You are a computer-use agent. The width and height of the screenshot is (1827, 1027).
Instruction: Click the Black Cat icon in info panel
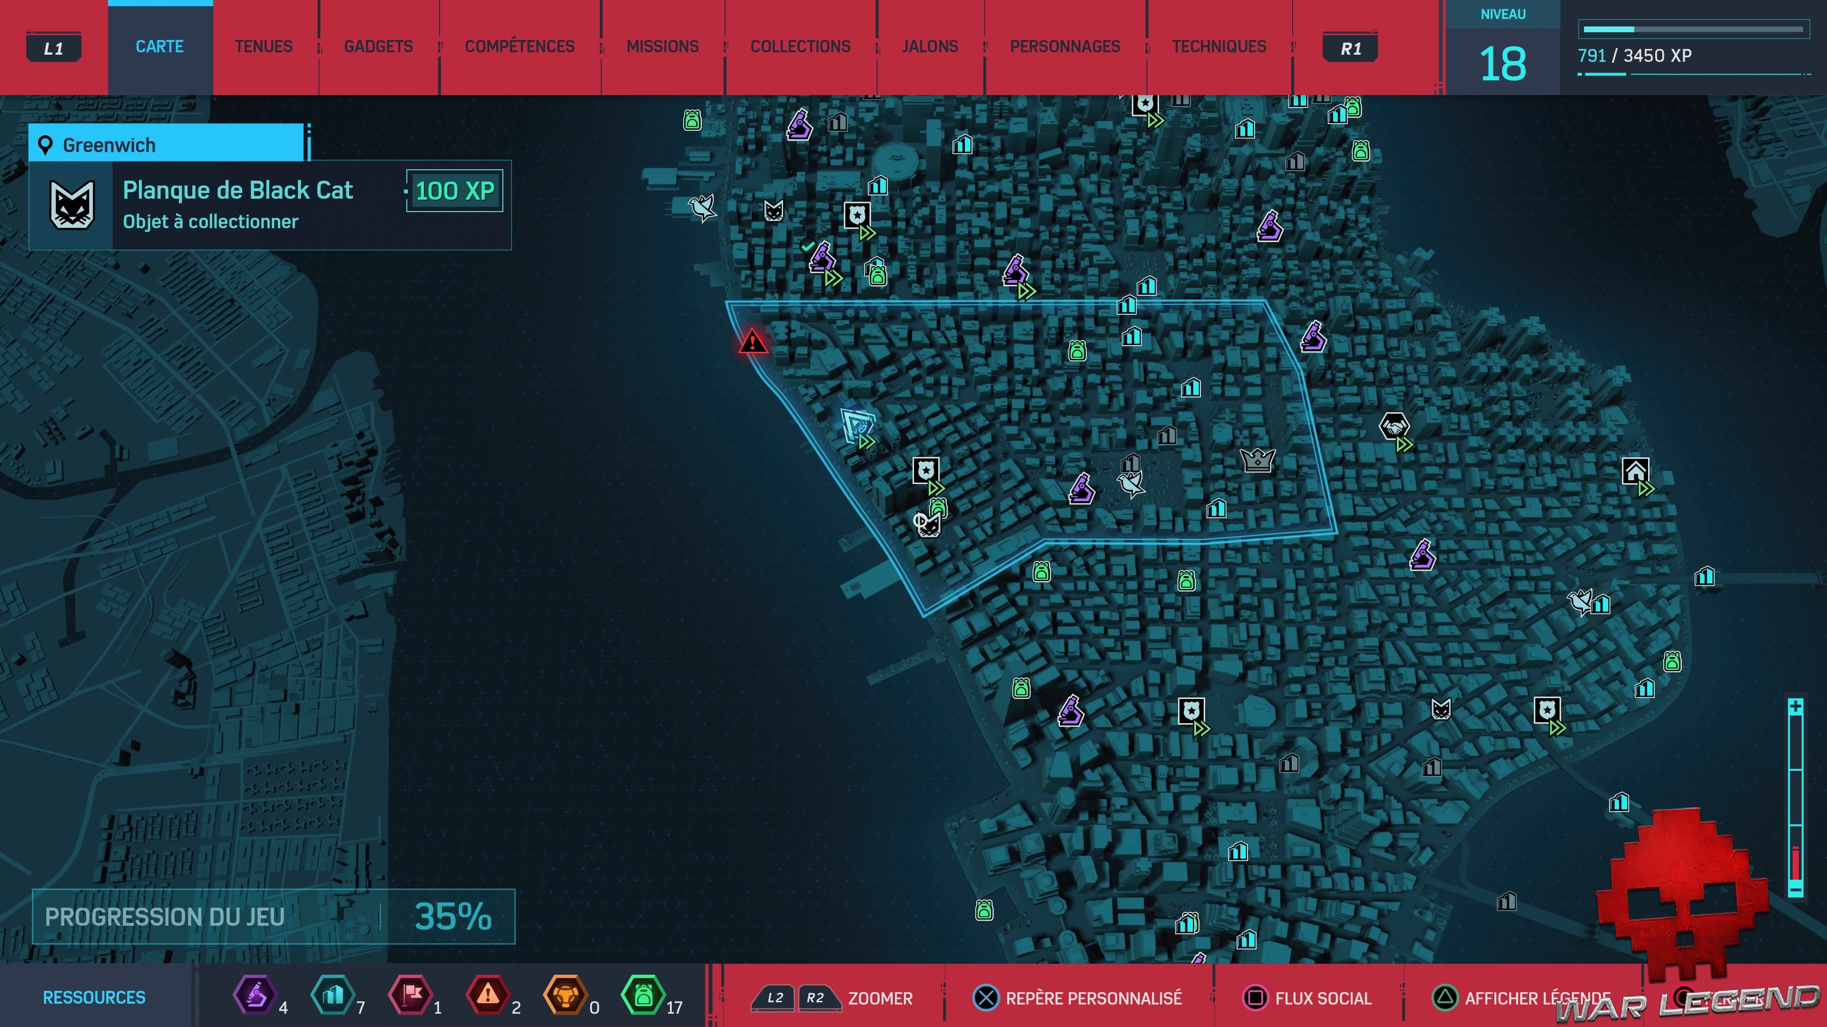pos(72,205)
